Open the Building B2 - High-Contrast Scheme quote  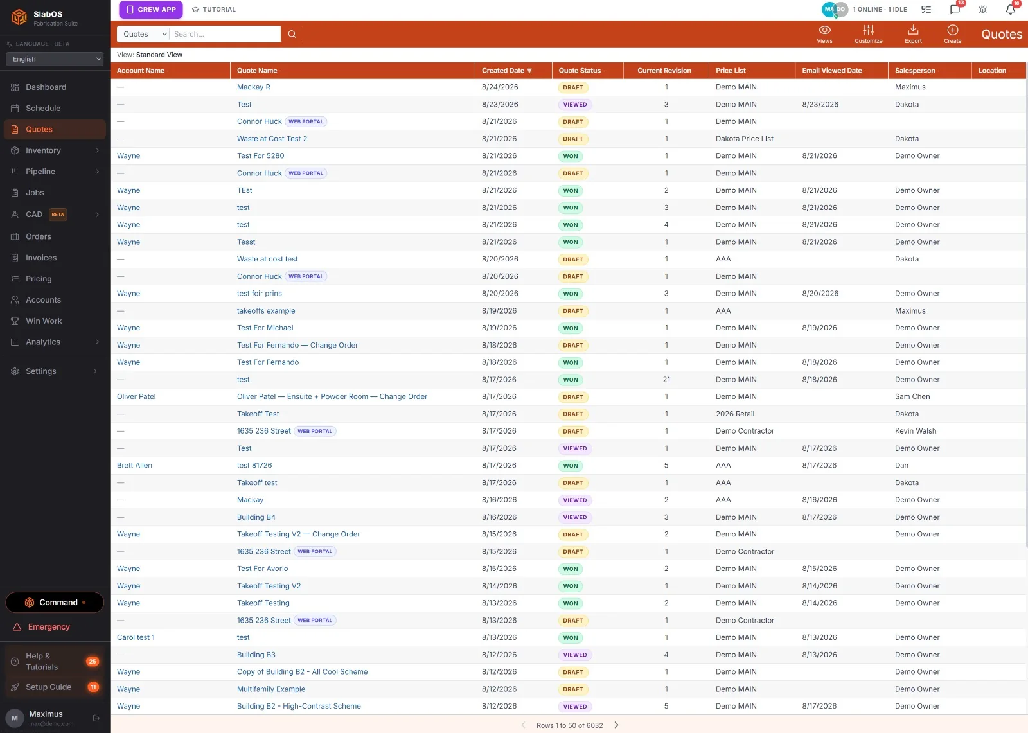pyautogui.click(x=299, y=707)
